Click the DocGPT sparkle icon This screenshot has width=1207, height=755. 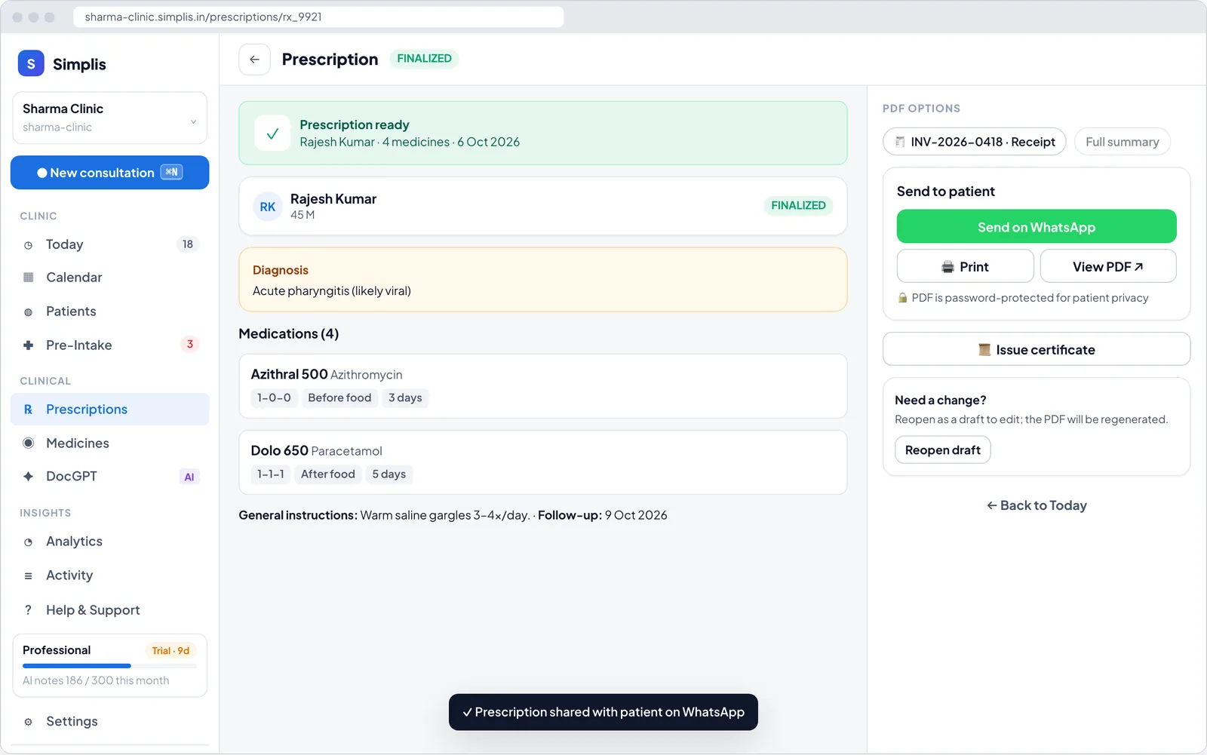(28, 477)
